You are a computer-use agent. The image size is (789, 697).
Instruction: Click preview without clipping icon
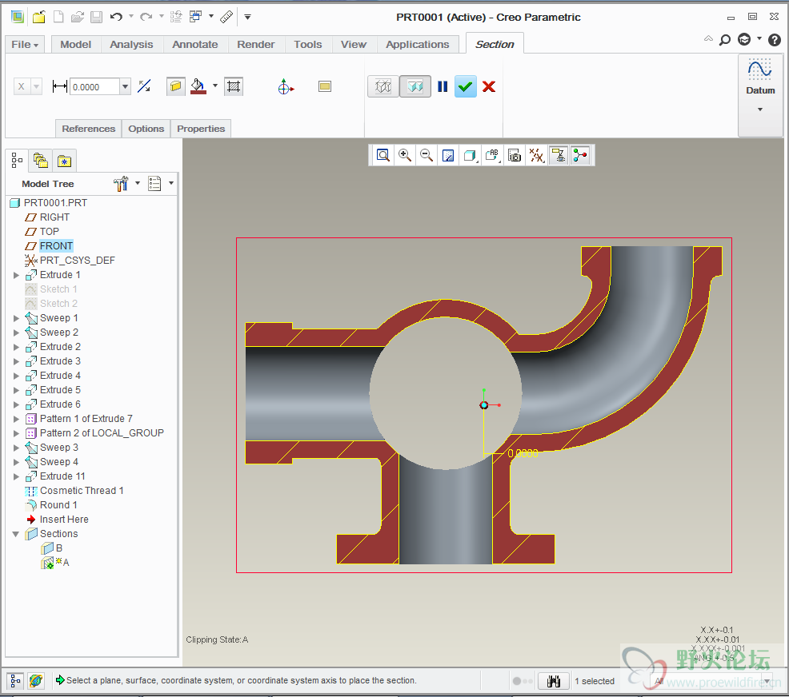click(x=383, y=86)
